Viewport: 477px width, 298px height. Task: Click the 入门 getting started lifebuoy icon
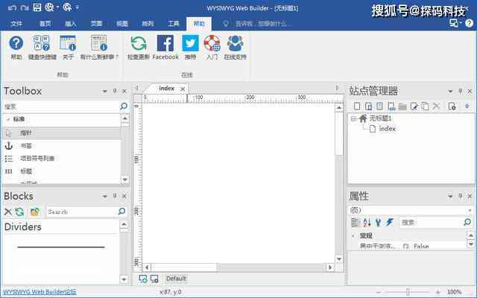click(212, 43)
